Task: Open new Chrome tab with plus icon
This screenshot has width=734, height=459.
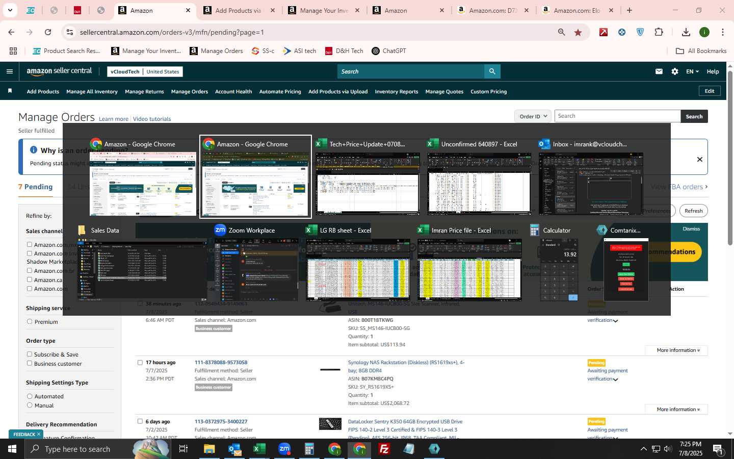Action: [630, 10]
